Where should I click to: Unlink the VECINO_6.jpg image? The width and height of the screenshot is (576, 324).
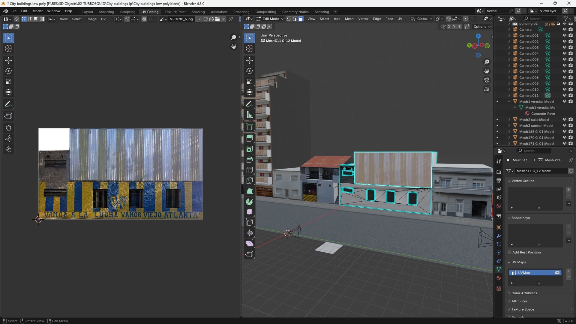[x=223, y=19]
